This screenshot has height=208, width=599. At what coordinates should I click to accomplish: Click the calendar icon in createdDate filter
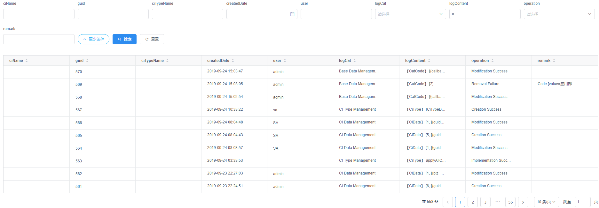coord(292,14)
